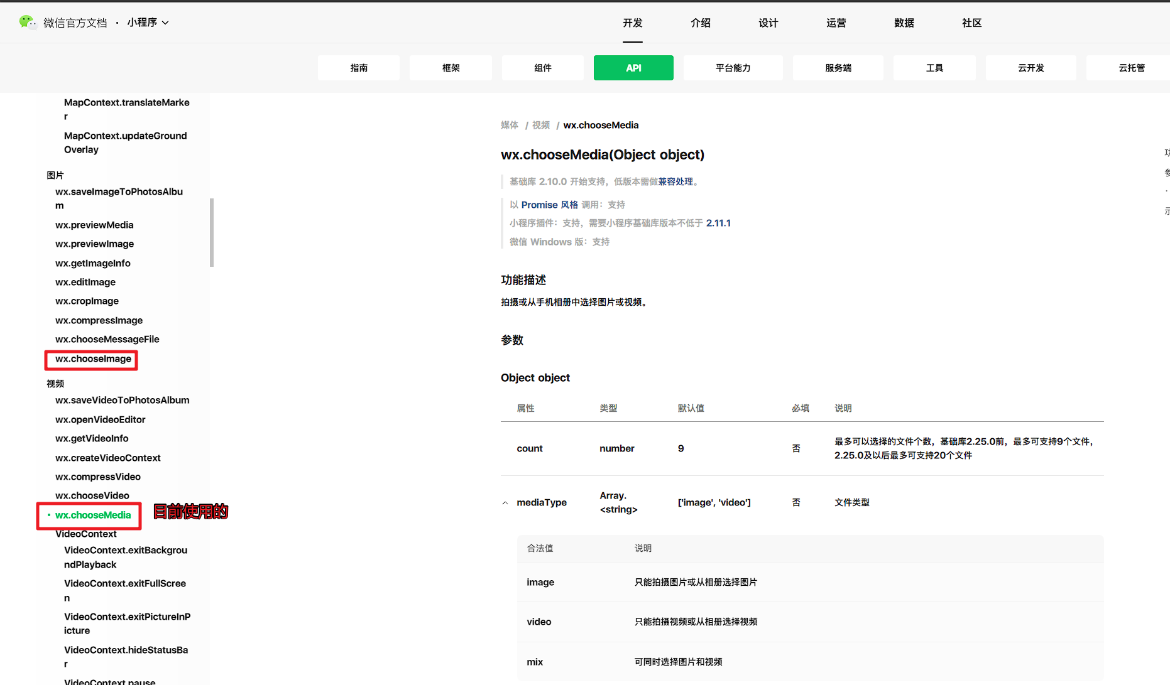This screenshot has width=1170, height=685.
Task: Open wx.previewImage in sidebar
Action: point(94,244)
